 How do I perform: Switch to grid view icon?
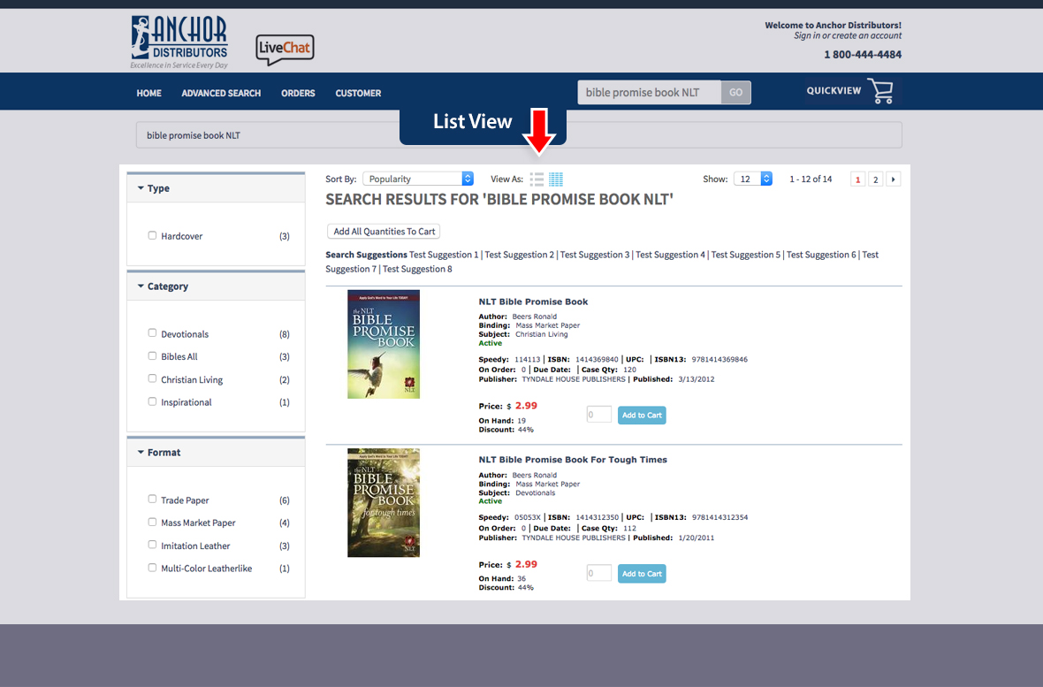(556, 179)
